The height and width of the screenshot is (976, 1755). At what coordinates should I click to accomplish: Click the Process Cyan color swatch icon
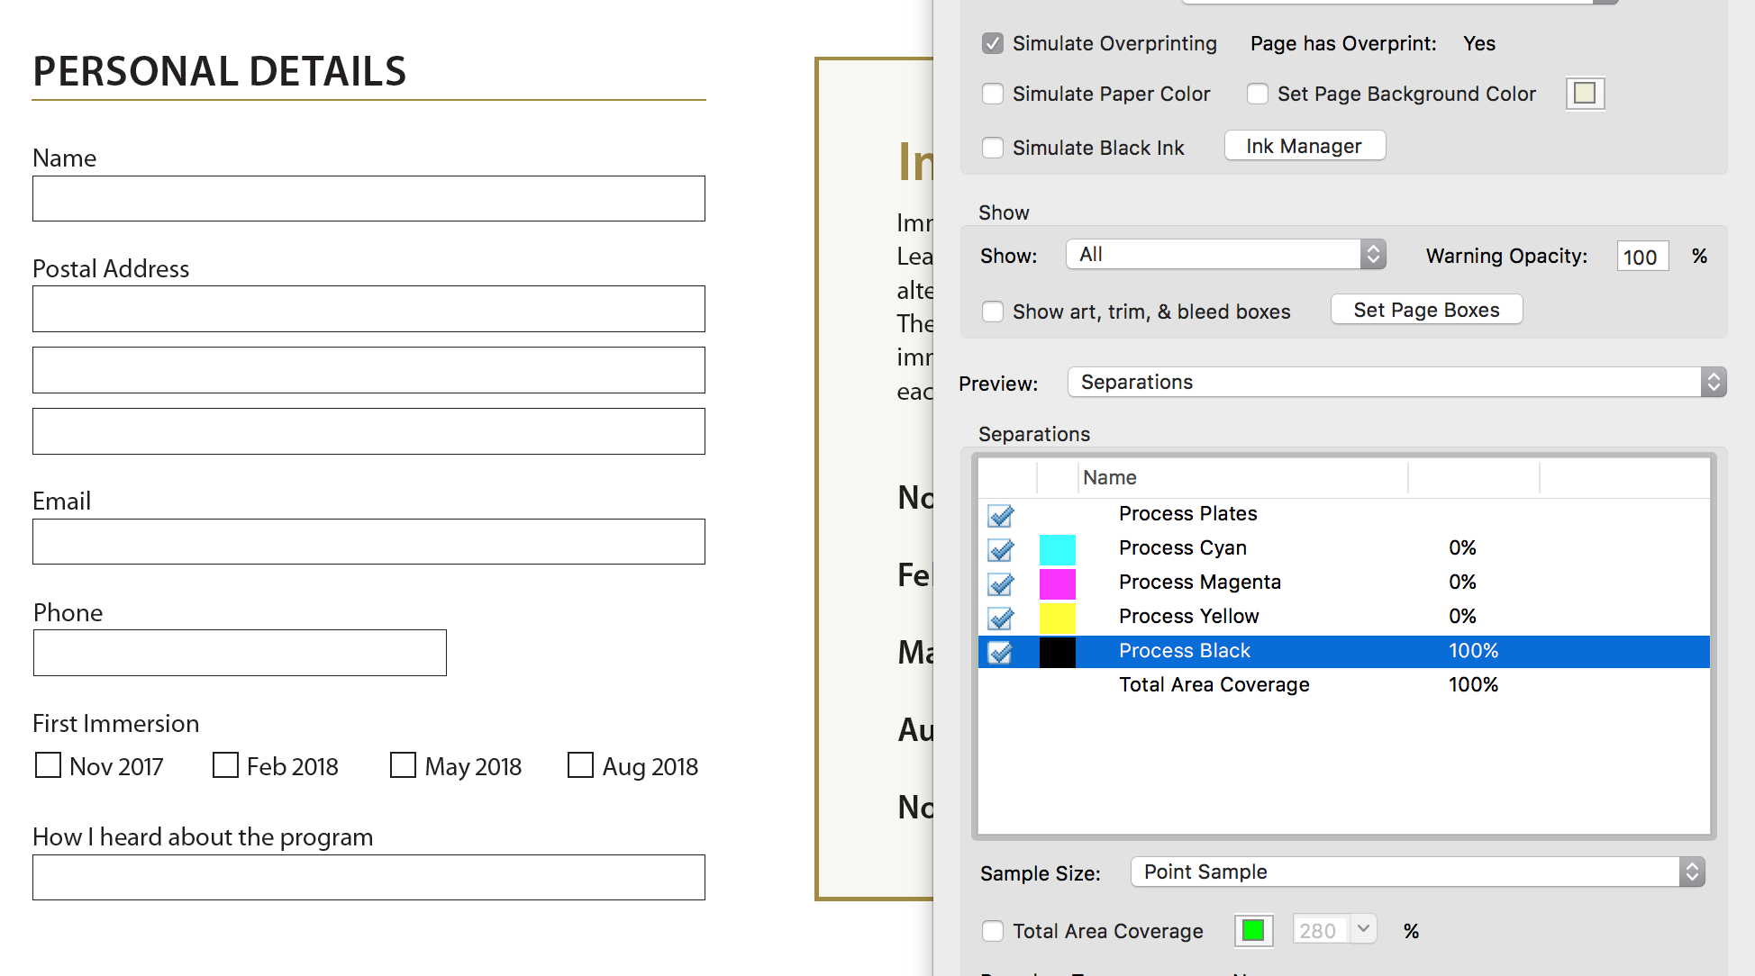pyautogui.click(x=1057, y=550)
